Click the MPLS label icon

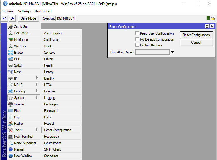(11, 85)
